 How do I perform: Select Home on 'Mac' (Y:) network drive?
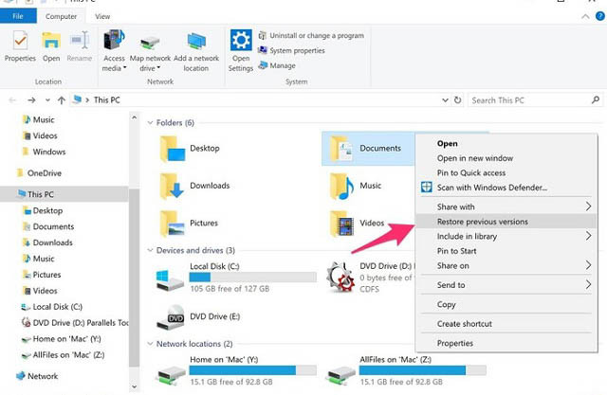[236, 370]
